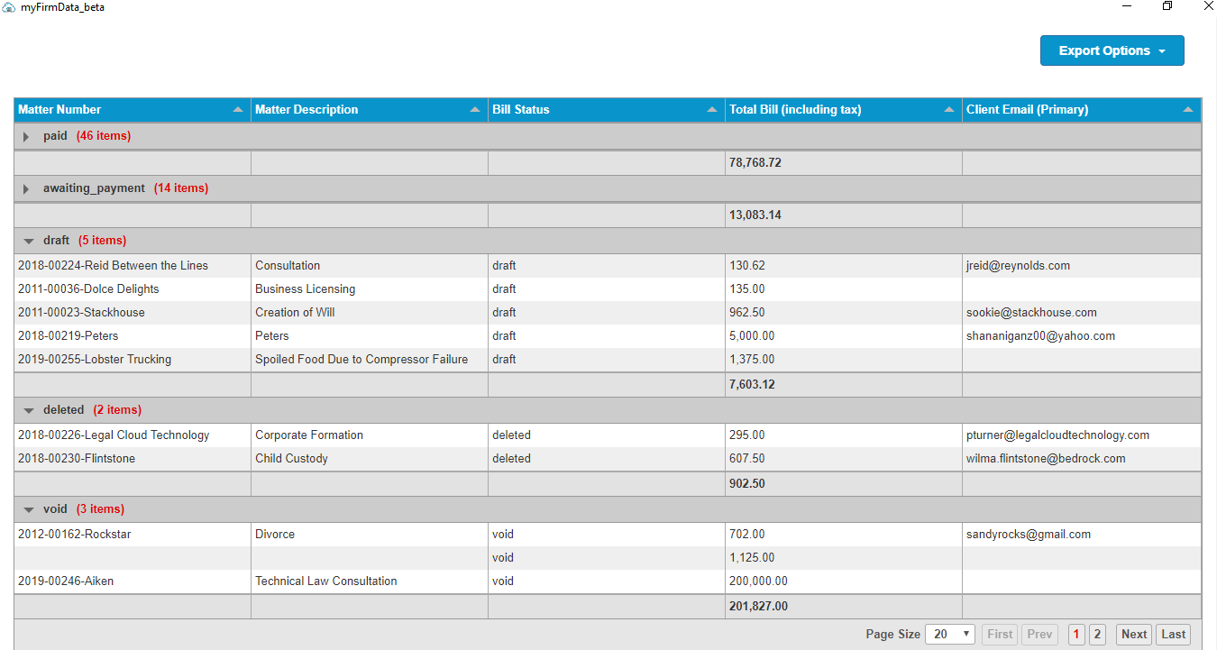The height and width of the screenshot is (650, 1217).
Task: Click the Corporate Formation description
Action: (309, 435)
